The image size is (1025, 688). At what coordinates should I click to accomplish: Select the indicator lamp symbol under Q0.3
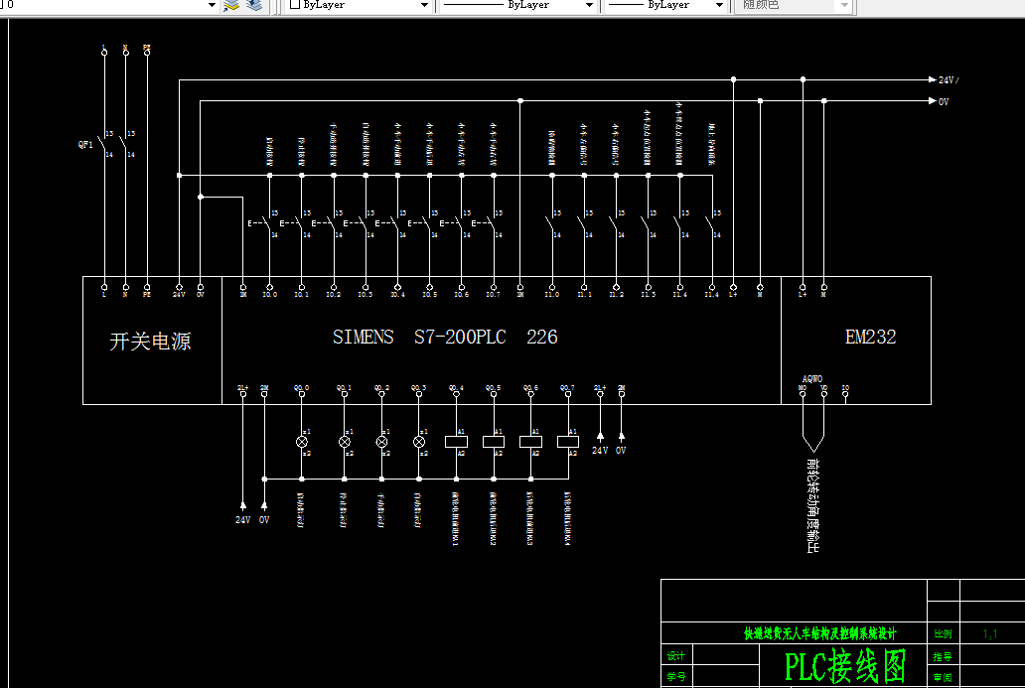[419, 443]
